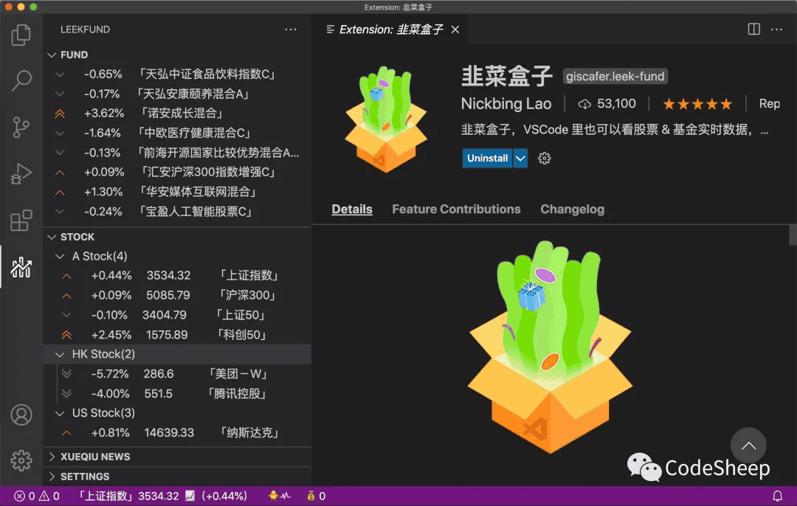Click the chick pulse status bar item

[280, 496]
